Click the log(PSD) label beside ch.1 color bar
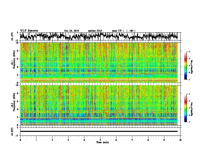 pyautogui.click(x=192, y=67)
